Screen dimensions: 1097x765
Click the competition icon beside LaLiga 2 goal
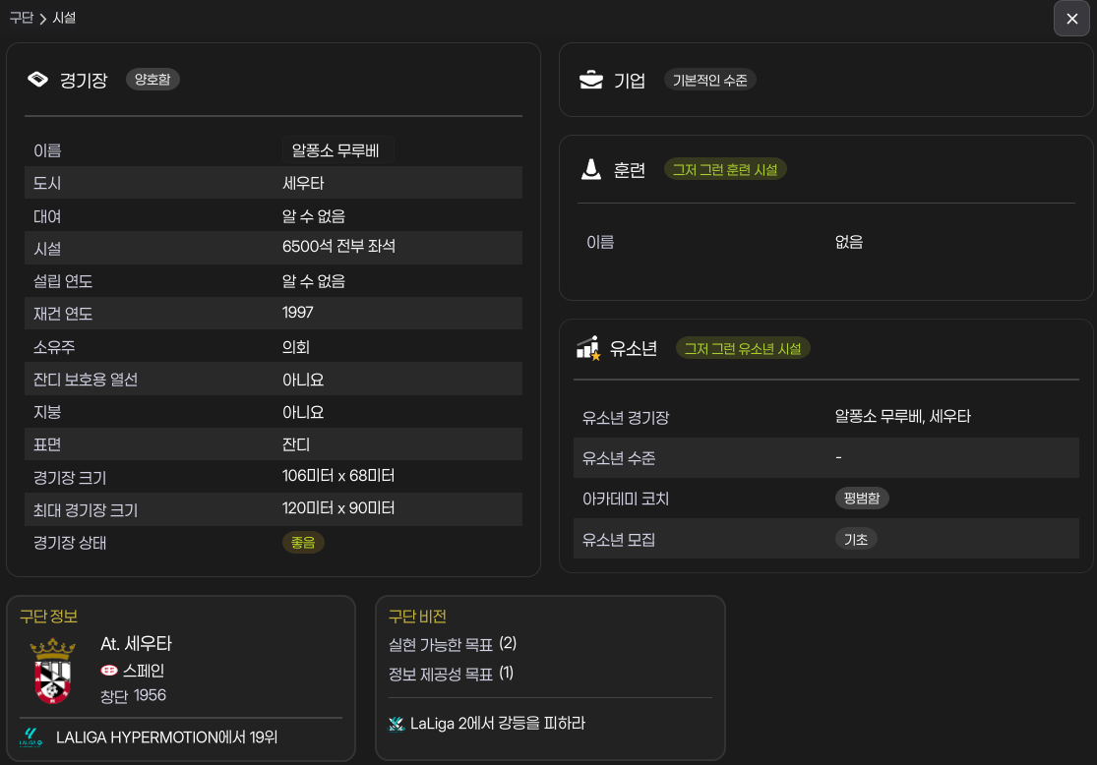396,724
